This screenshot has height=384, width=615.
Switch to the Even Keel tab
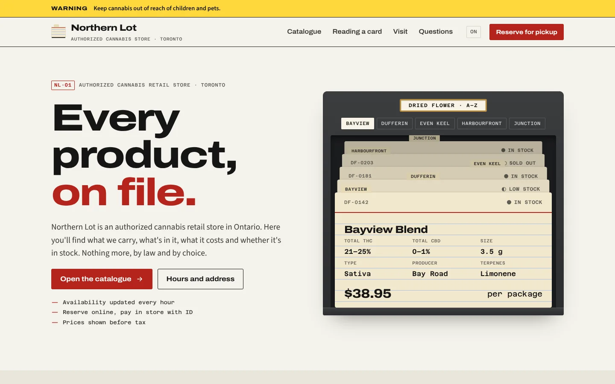click(x=435, y=123)
